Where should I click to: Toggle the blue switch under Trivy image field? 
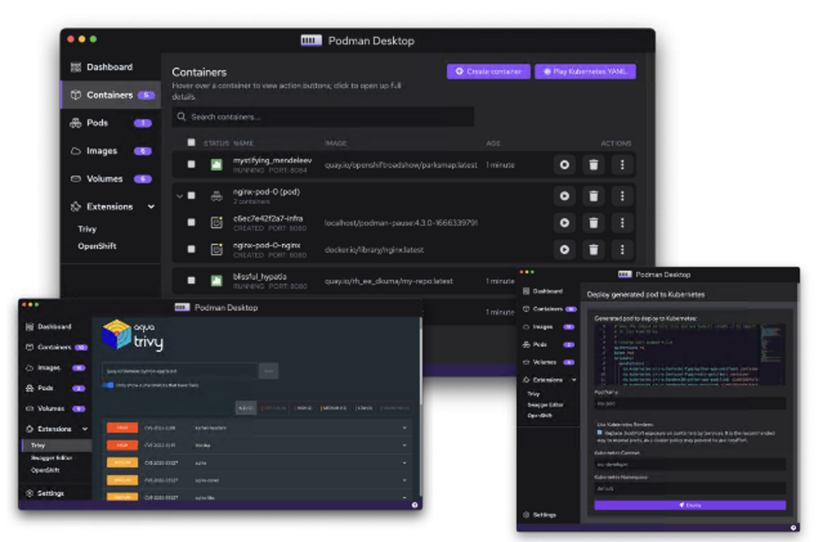coord(108,385)
